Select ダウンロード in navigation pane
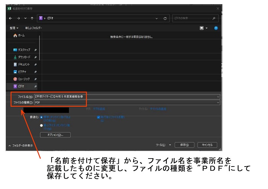The width and height of the screenshot is (268, 189). (22, 57)
